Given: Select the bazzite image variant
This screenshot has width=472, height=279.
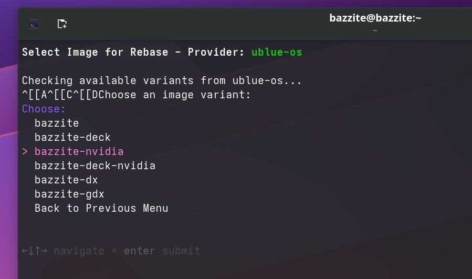Looking at the screenshot, I should 57,123.
